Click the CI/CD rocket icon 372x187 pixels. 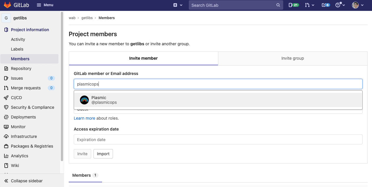point(6,98)
